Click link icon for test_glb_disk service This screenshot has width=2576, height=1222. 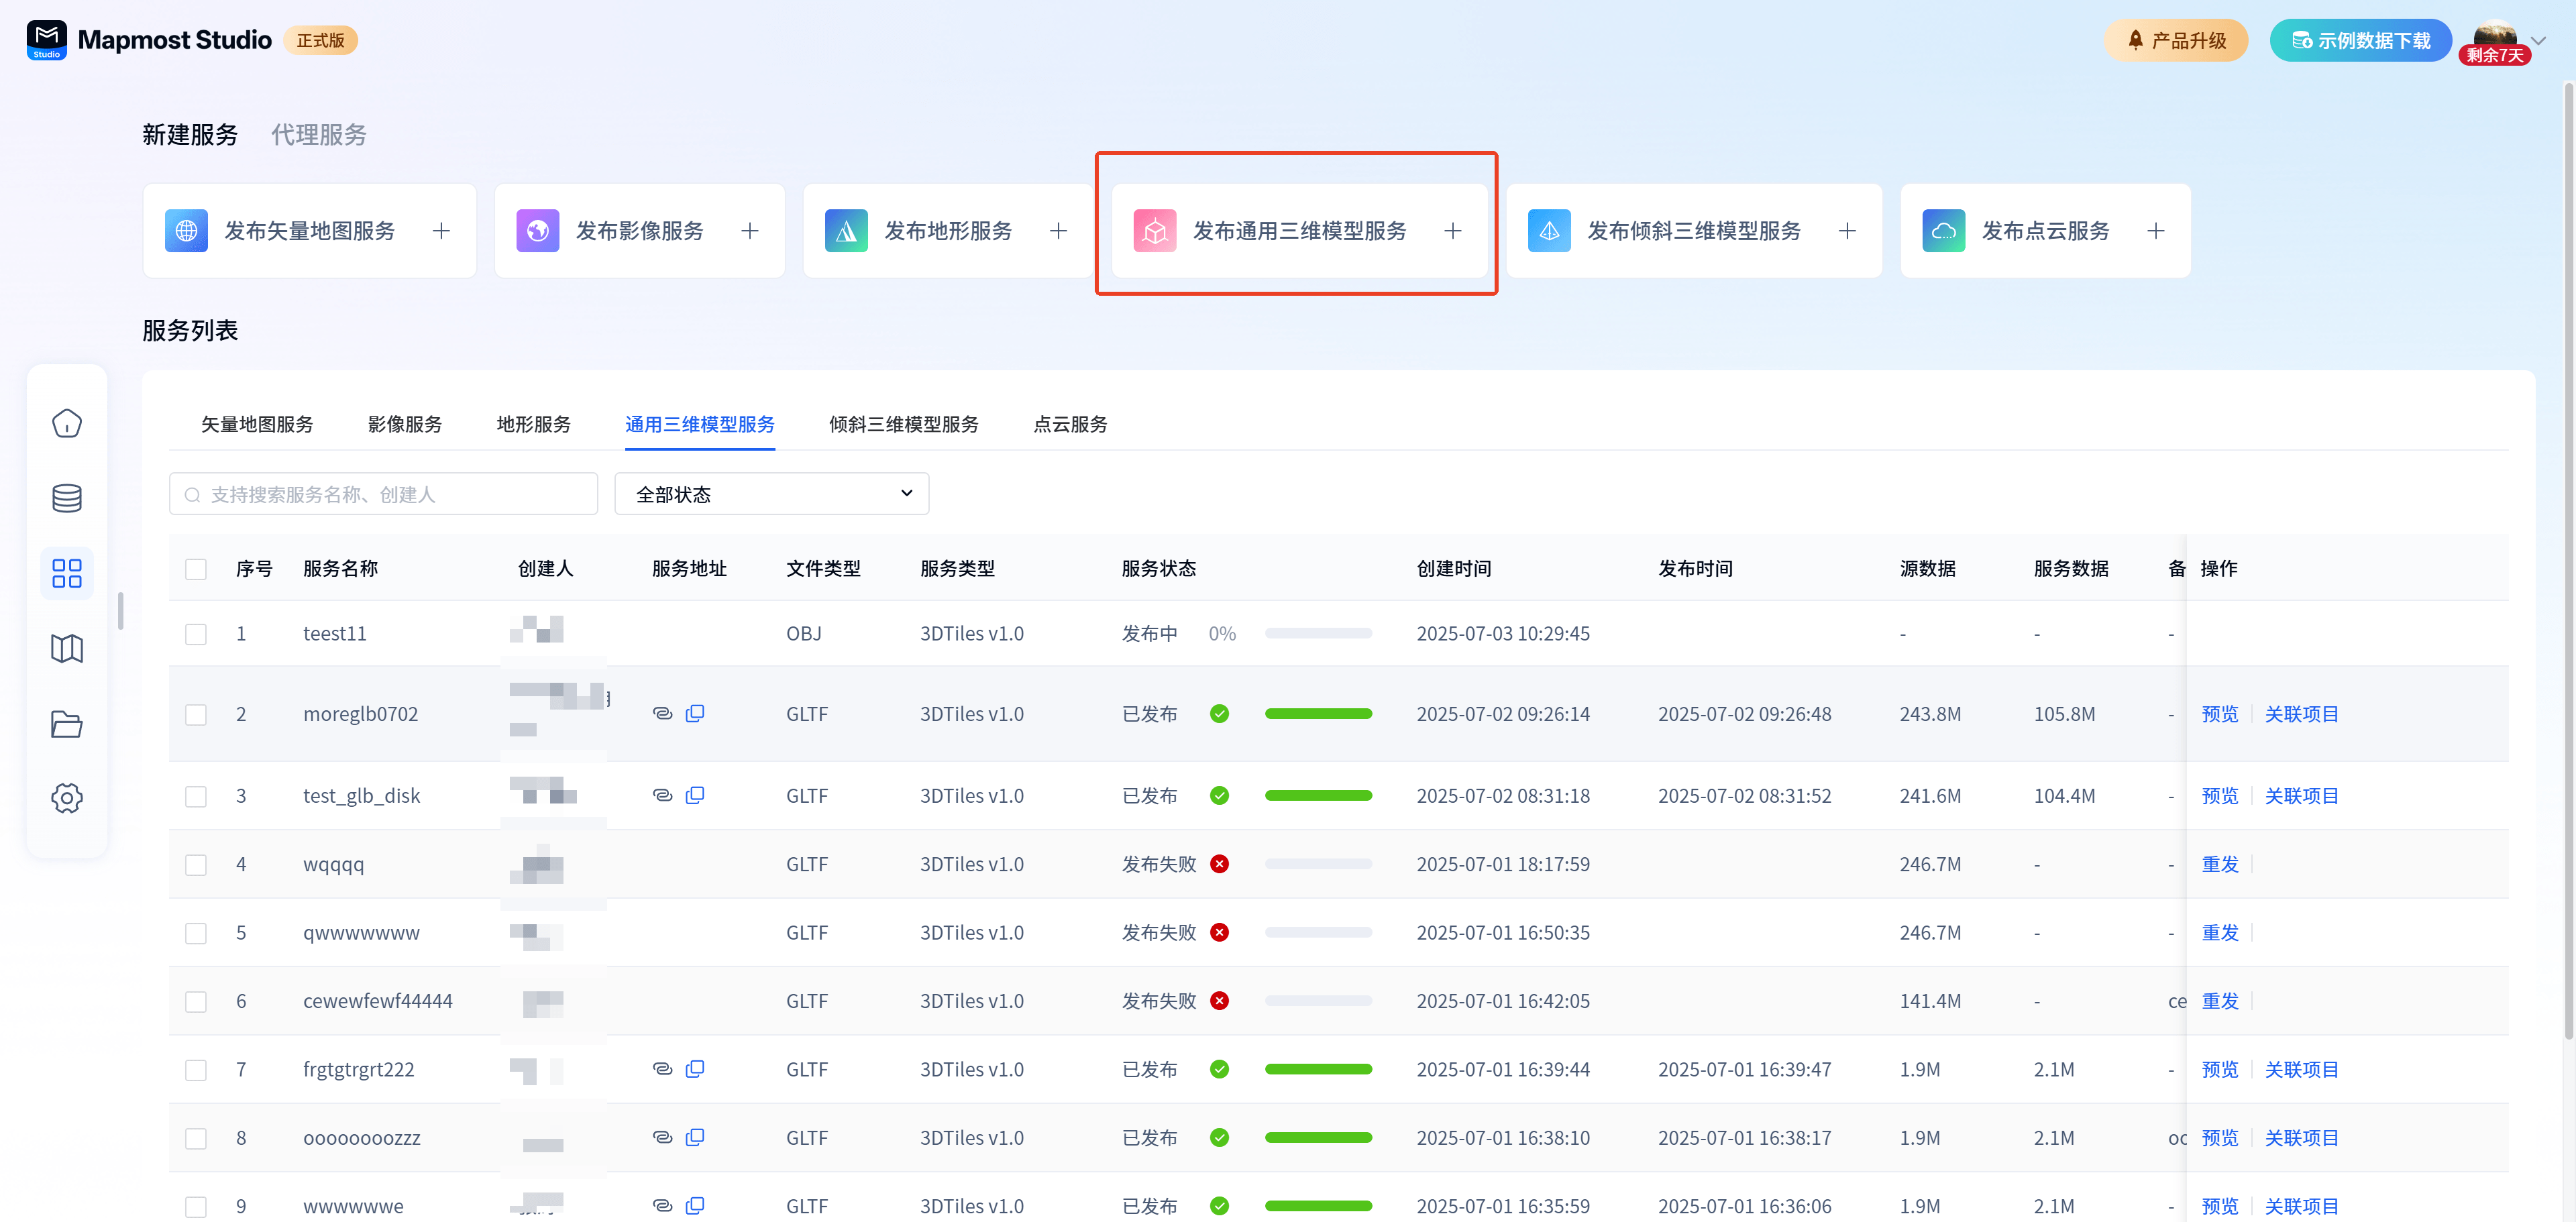pyautogui.click(x=662, y=795)
